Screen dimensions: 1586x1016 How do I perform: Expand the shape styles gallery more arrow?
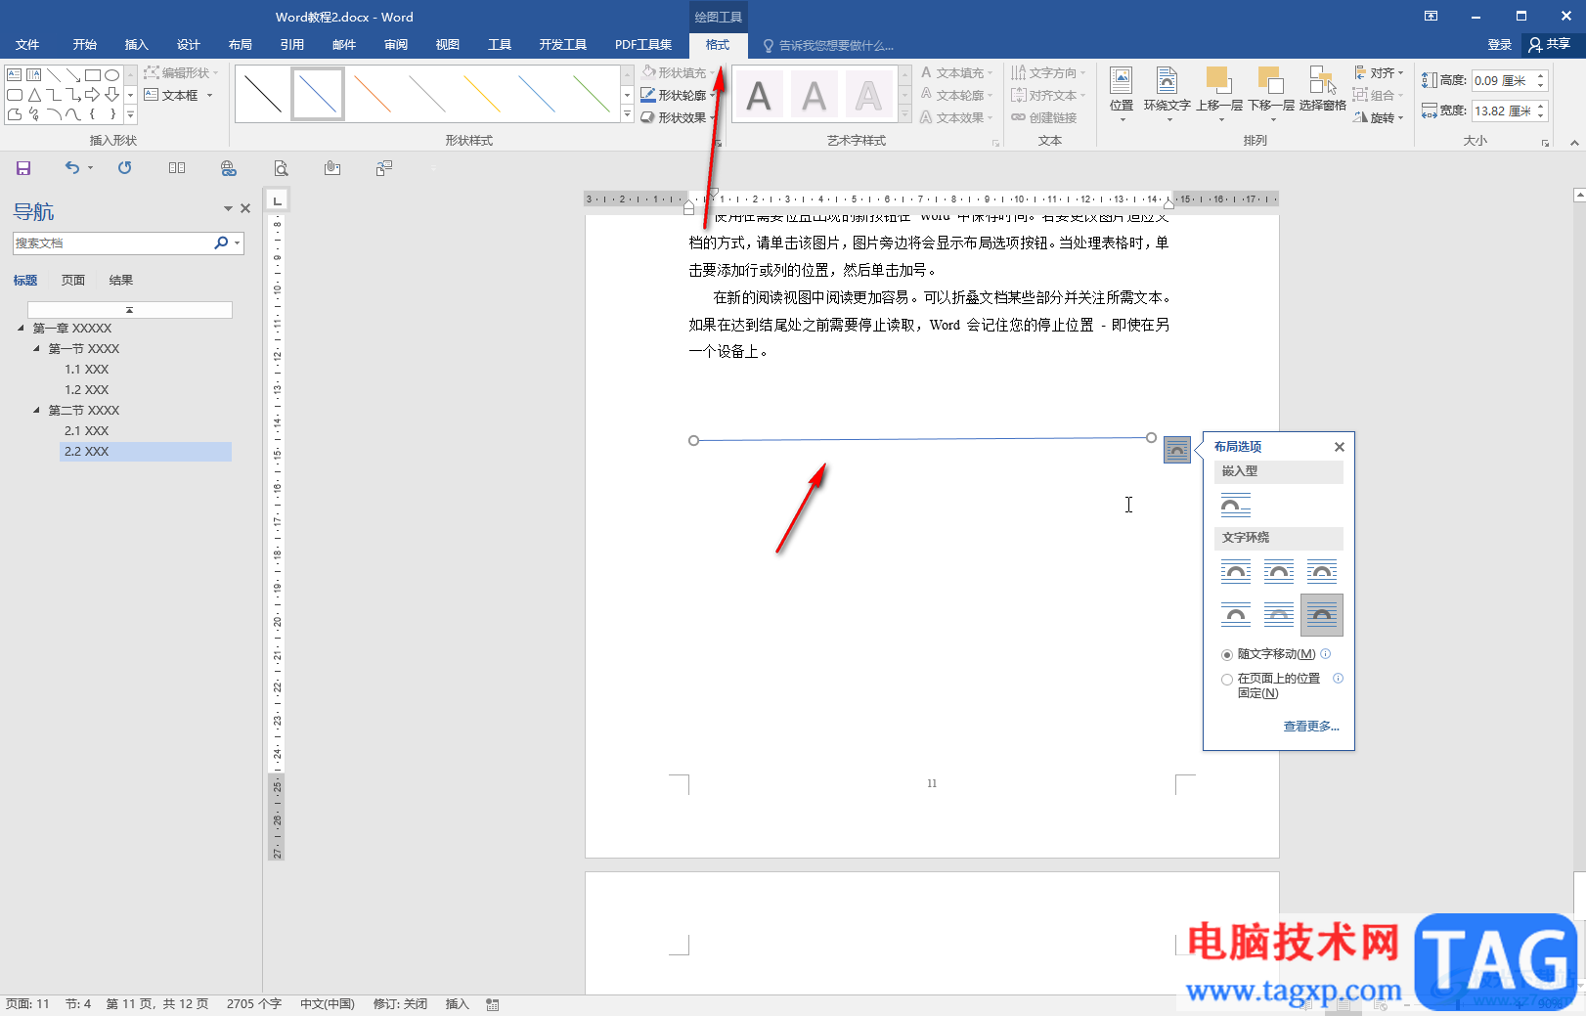[x=627, y=114]
